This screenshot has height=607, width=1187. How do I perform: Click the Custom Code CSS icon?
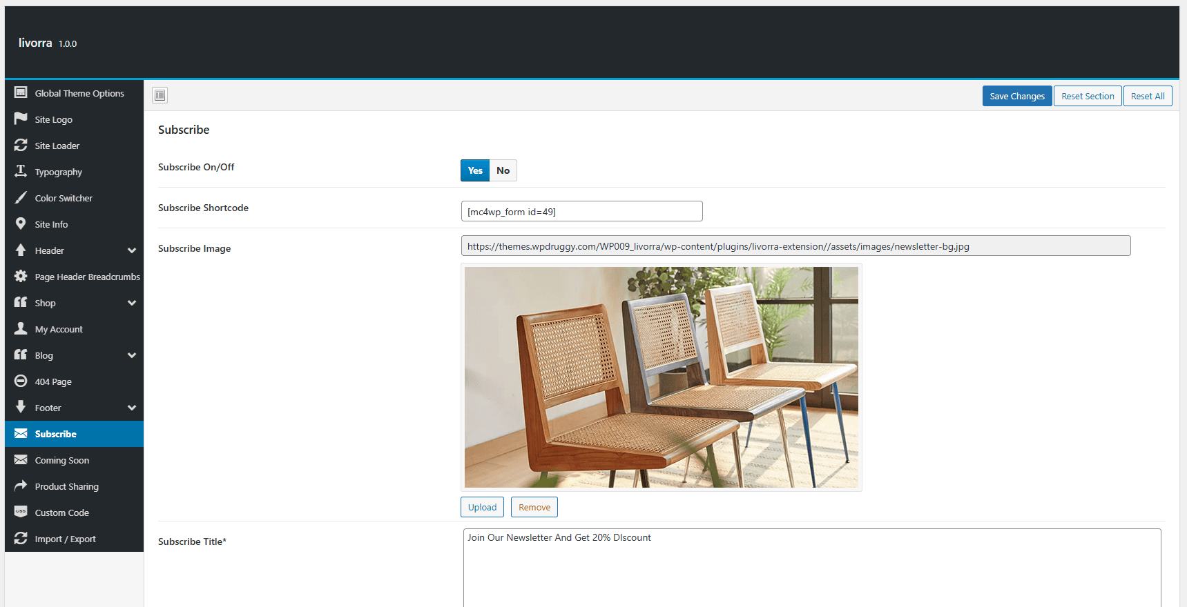(21, 512)
